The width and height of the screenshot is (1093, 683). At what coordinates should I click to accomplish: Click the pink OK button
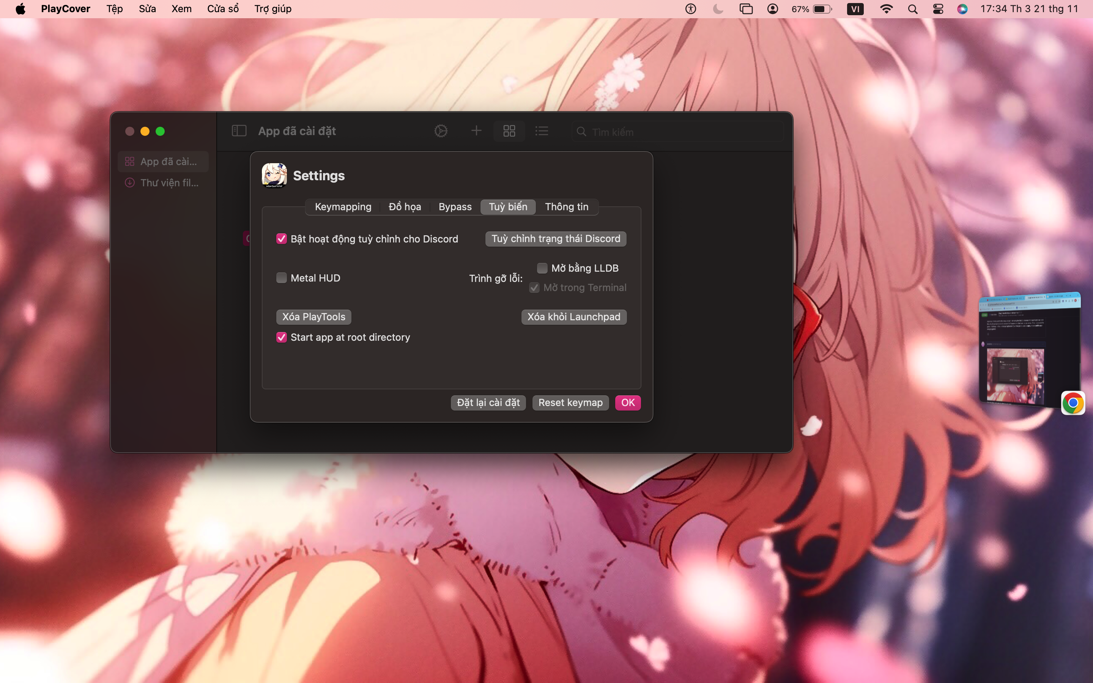pyautogui.click(x=627, y=403)
